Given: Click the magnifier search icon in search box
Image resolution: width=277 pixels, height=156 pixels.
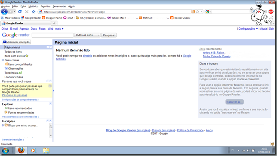Looking at the screenshot, I should click(x=254, y=12).
